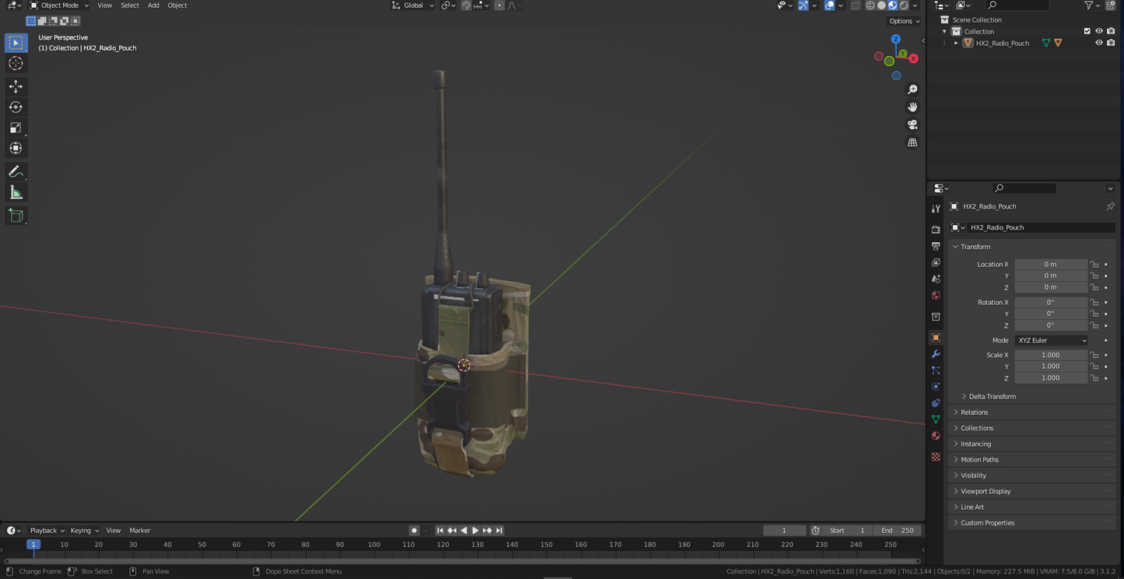Choose the Measure tool
Screen dimensions: 1124x579
[x=16, y=193]
